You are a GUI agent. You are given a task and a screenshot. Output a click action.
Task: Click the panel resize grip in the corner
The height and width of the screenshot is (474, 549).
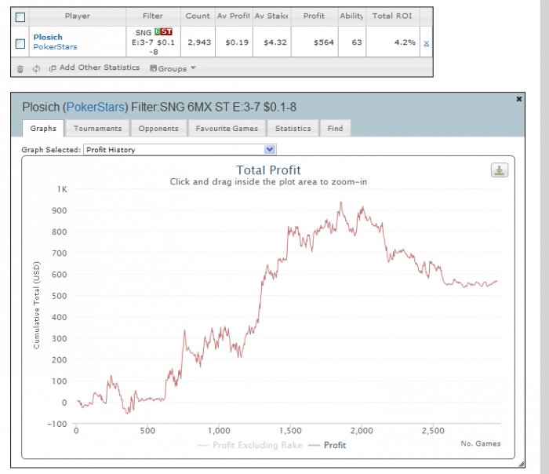click(522, 465)
